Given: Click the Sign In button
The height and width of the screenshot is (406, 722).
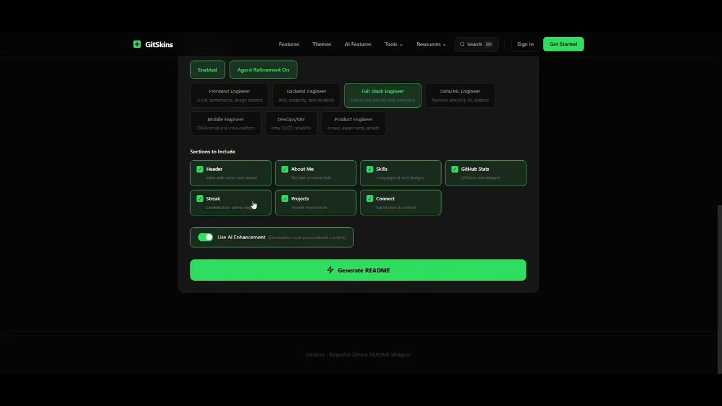Looking at the screenshot, I should [525, 44].
